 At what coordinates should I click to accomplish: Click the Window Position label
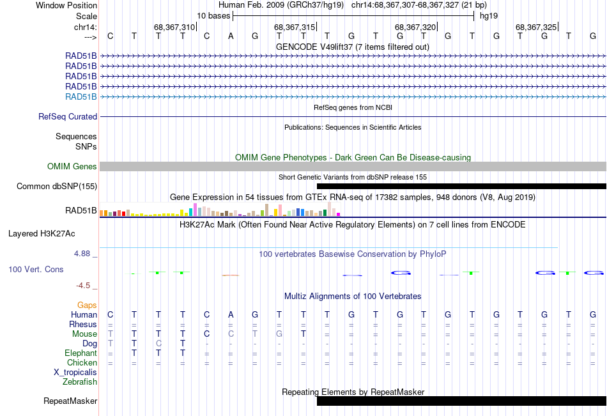pos(66,5)
